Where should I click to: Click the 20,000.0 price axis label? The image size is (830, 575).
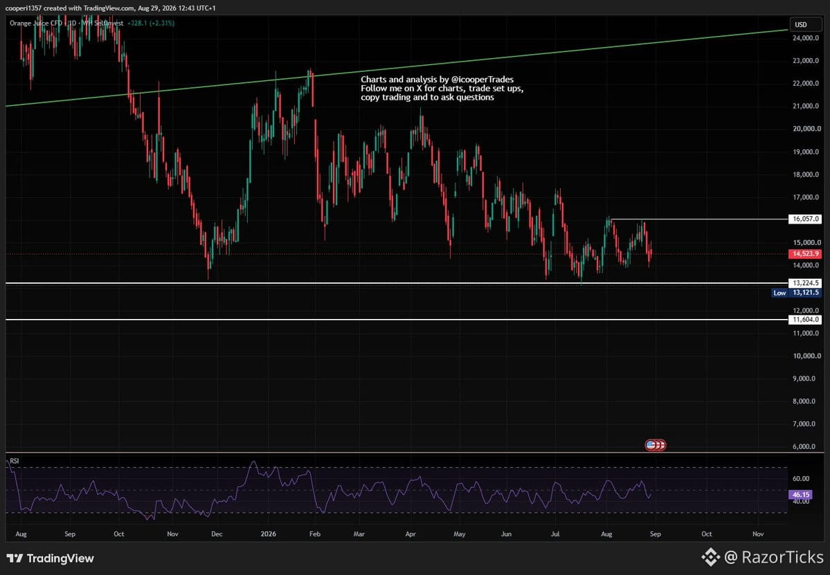coord(806,129)
